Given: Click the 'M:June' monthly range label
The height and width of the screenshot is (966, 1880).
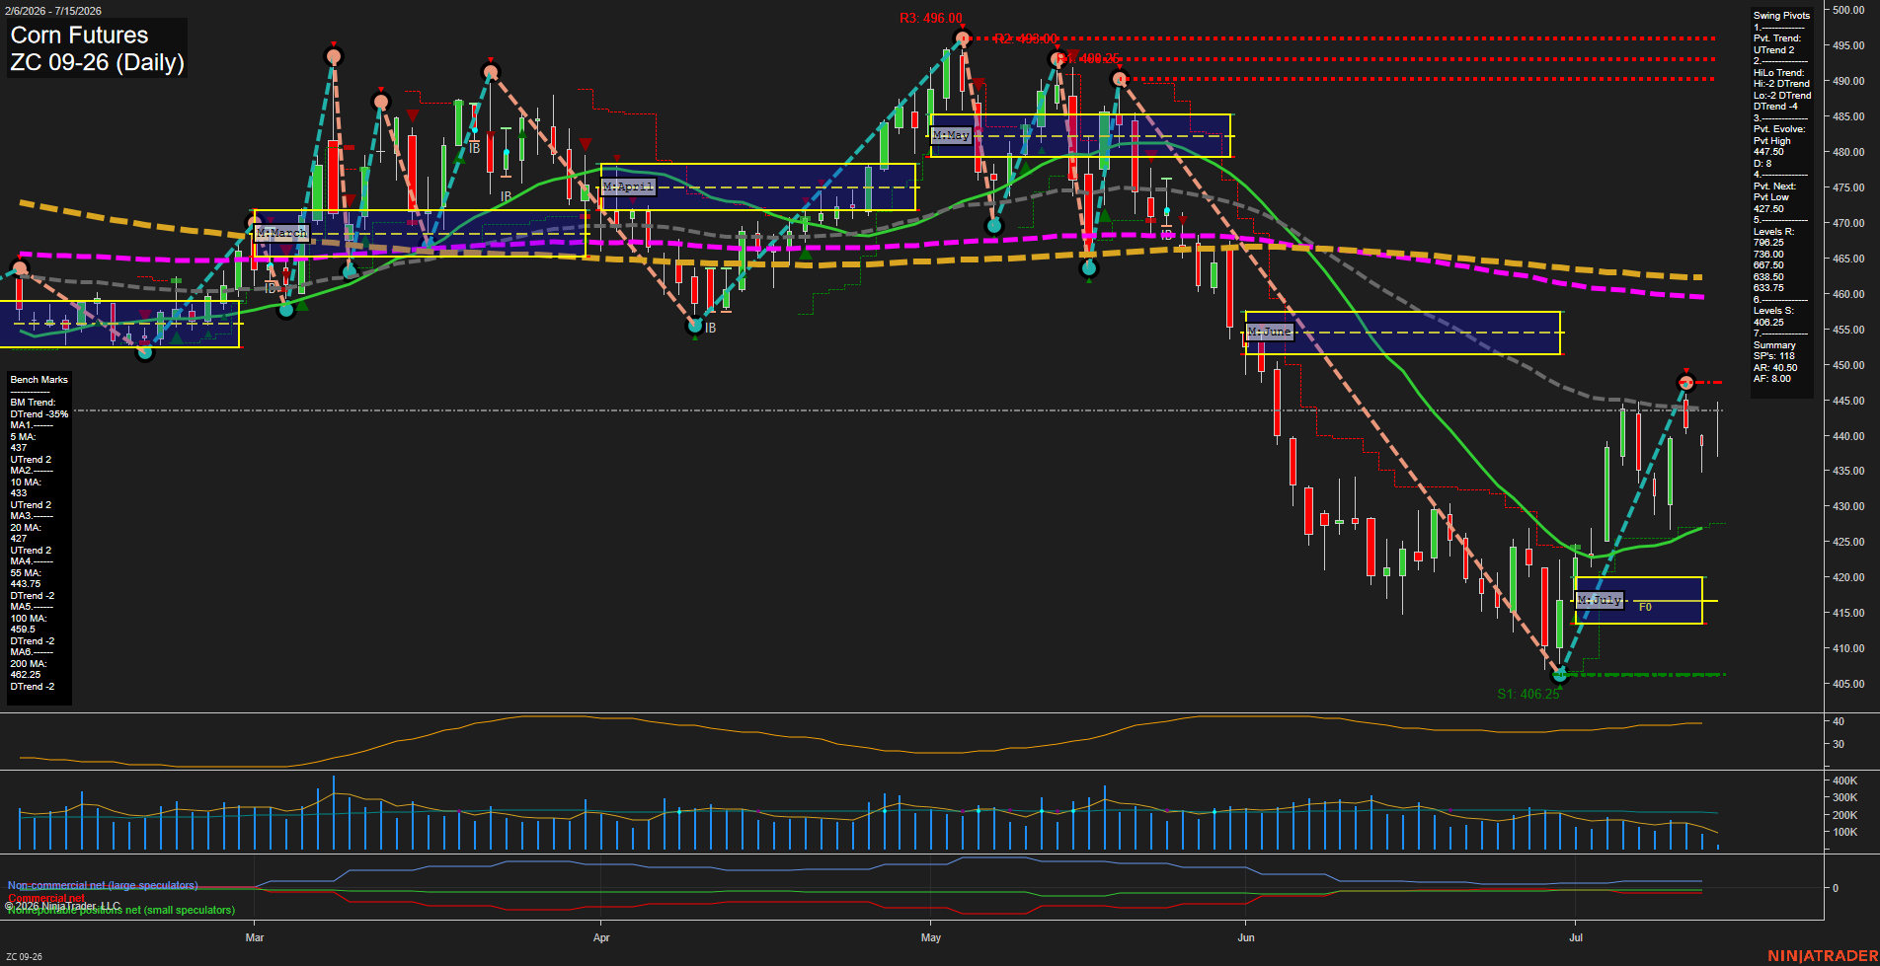Looking at the screenshot, I should click(1270, 332).
